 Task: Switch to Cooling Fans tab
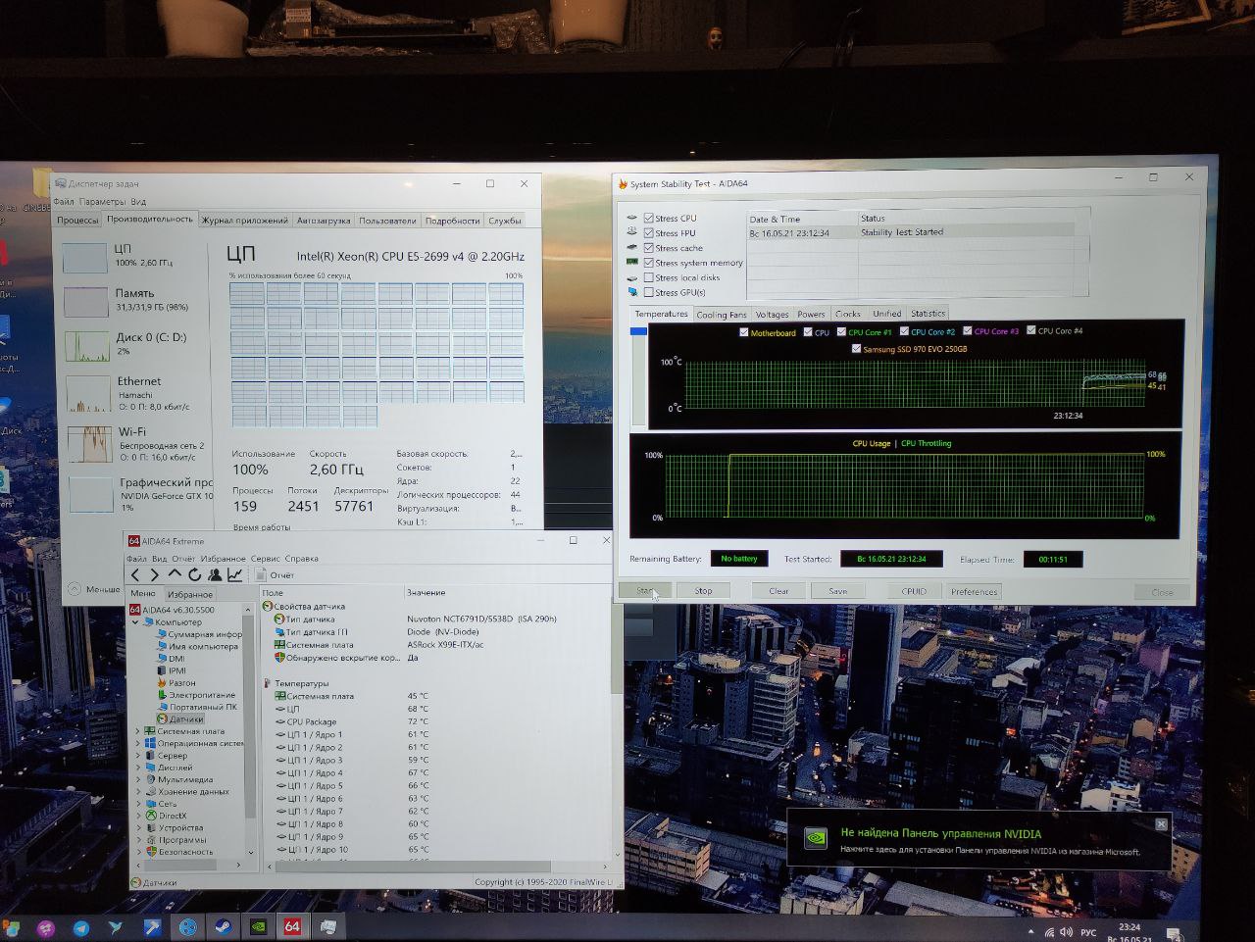point(722,315)
